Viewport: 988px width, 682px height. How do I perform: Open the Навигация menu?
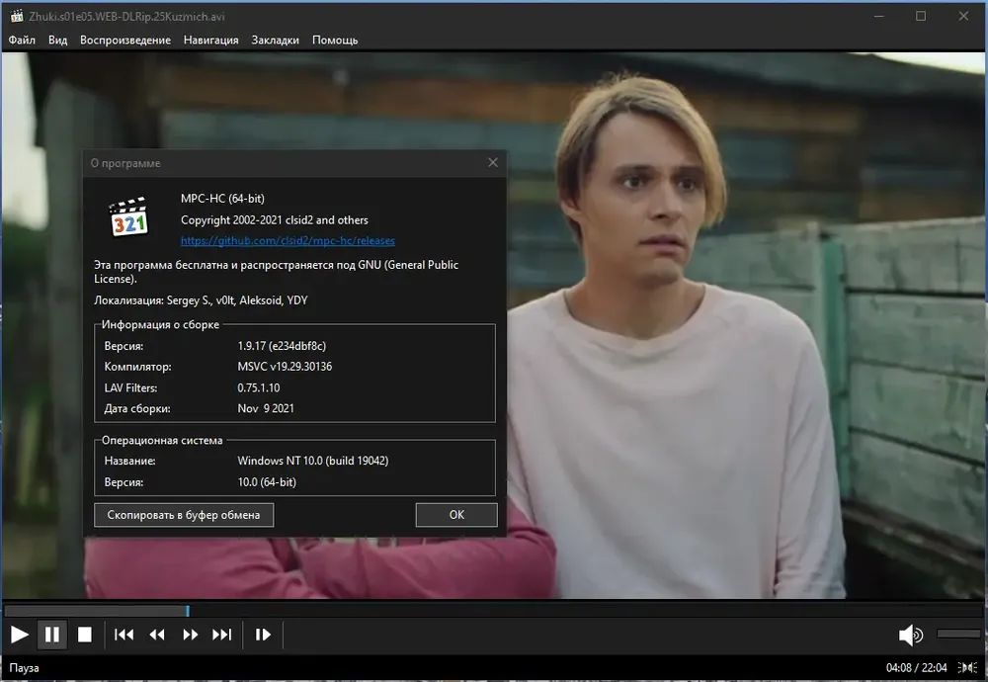tap(211, 40)
